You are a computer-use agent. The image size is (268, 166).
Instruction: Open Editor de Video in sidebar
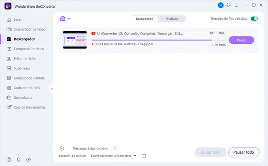click(x=21, y=58)
